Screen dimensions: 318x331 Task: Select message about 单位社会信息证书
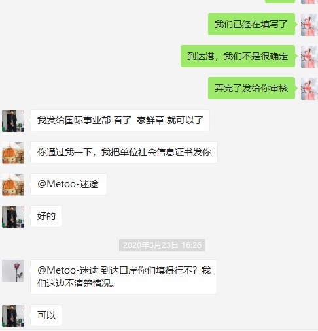(x=124, y=152)
